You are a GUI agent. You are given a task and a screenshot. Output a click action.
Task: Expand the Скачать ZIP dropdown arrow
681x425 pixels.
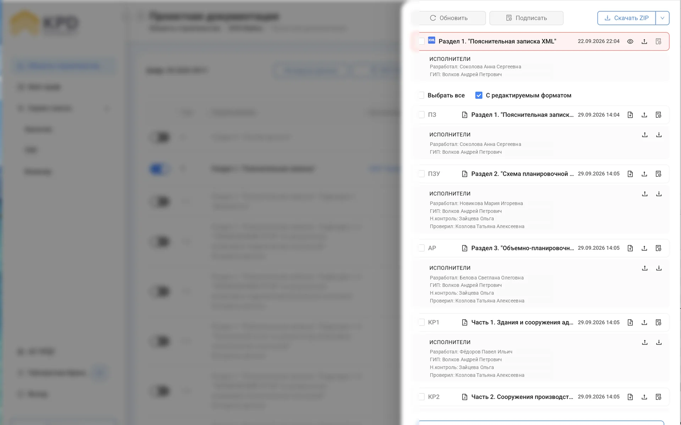[662, 18]
